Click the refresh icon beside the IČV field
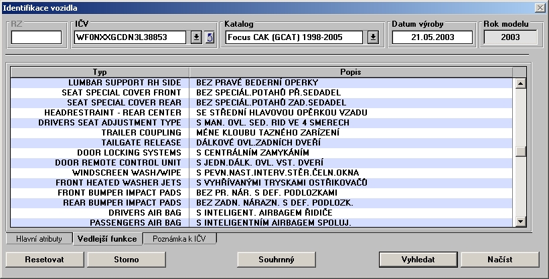The height and width of the screenshot is (279, 549). 209,37
